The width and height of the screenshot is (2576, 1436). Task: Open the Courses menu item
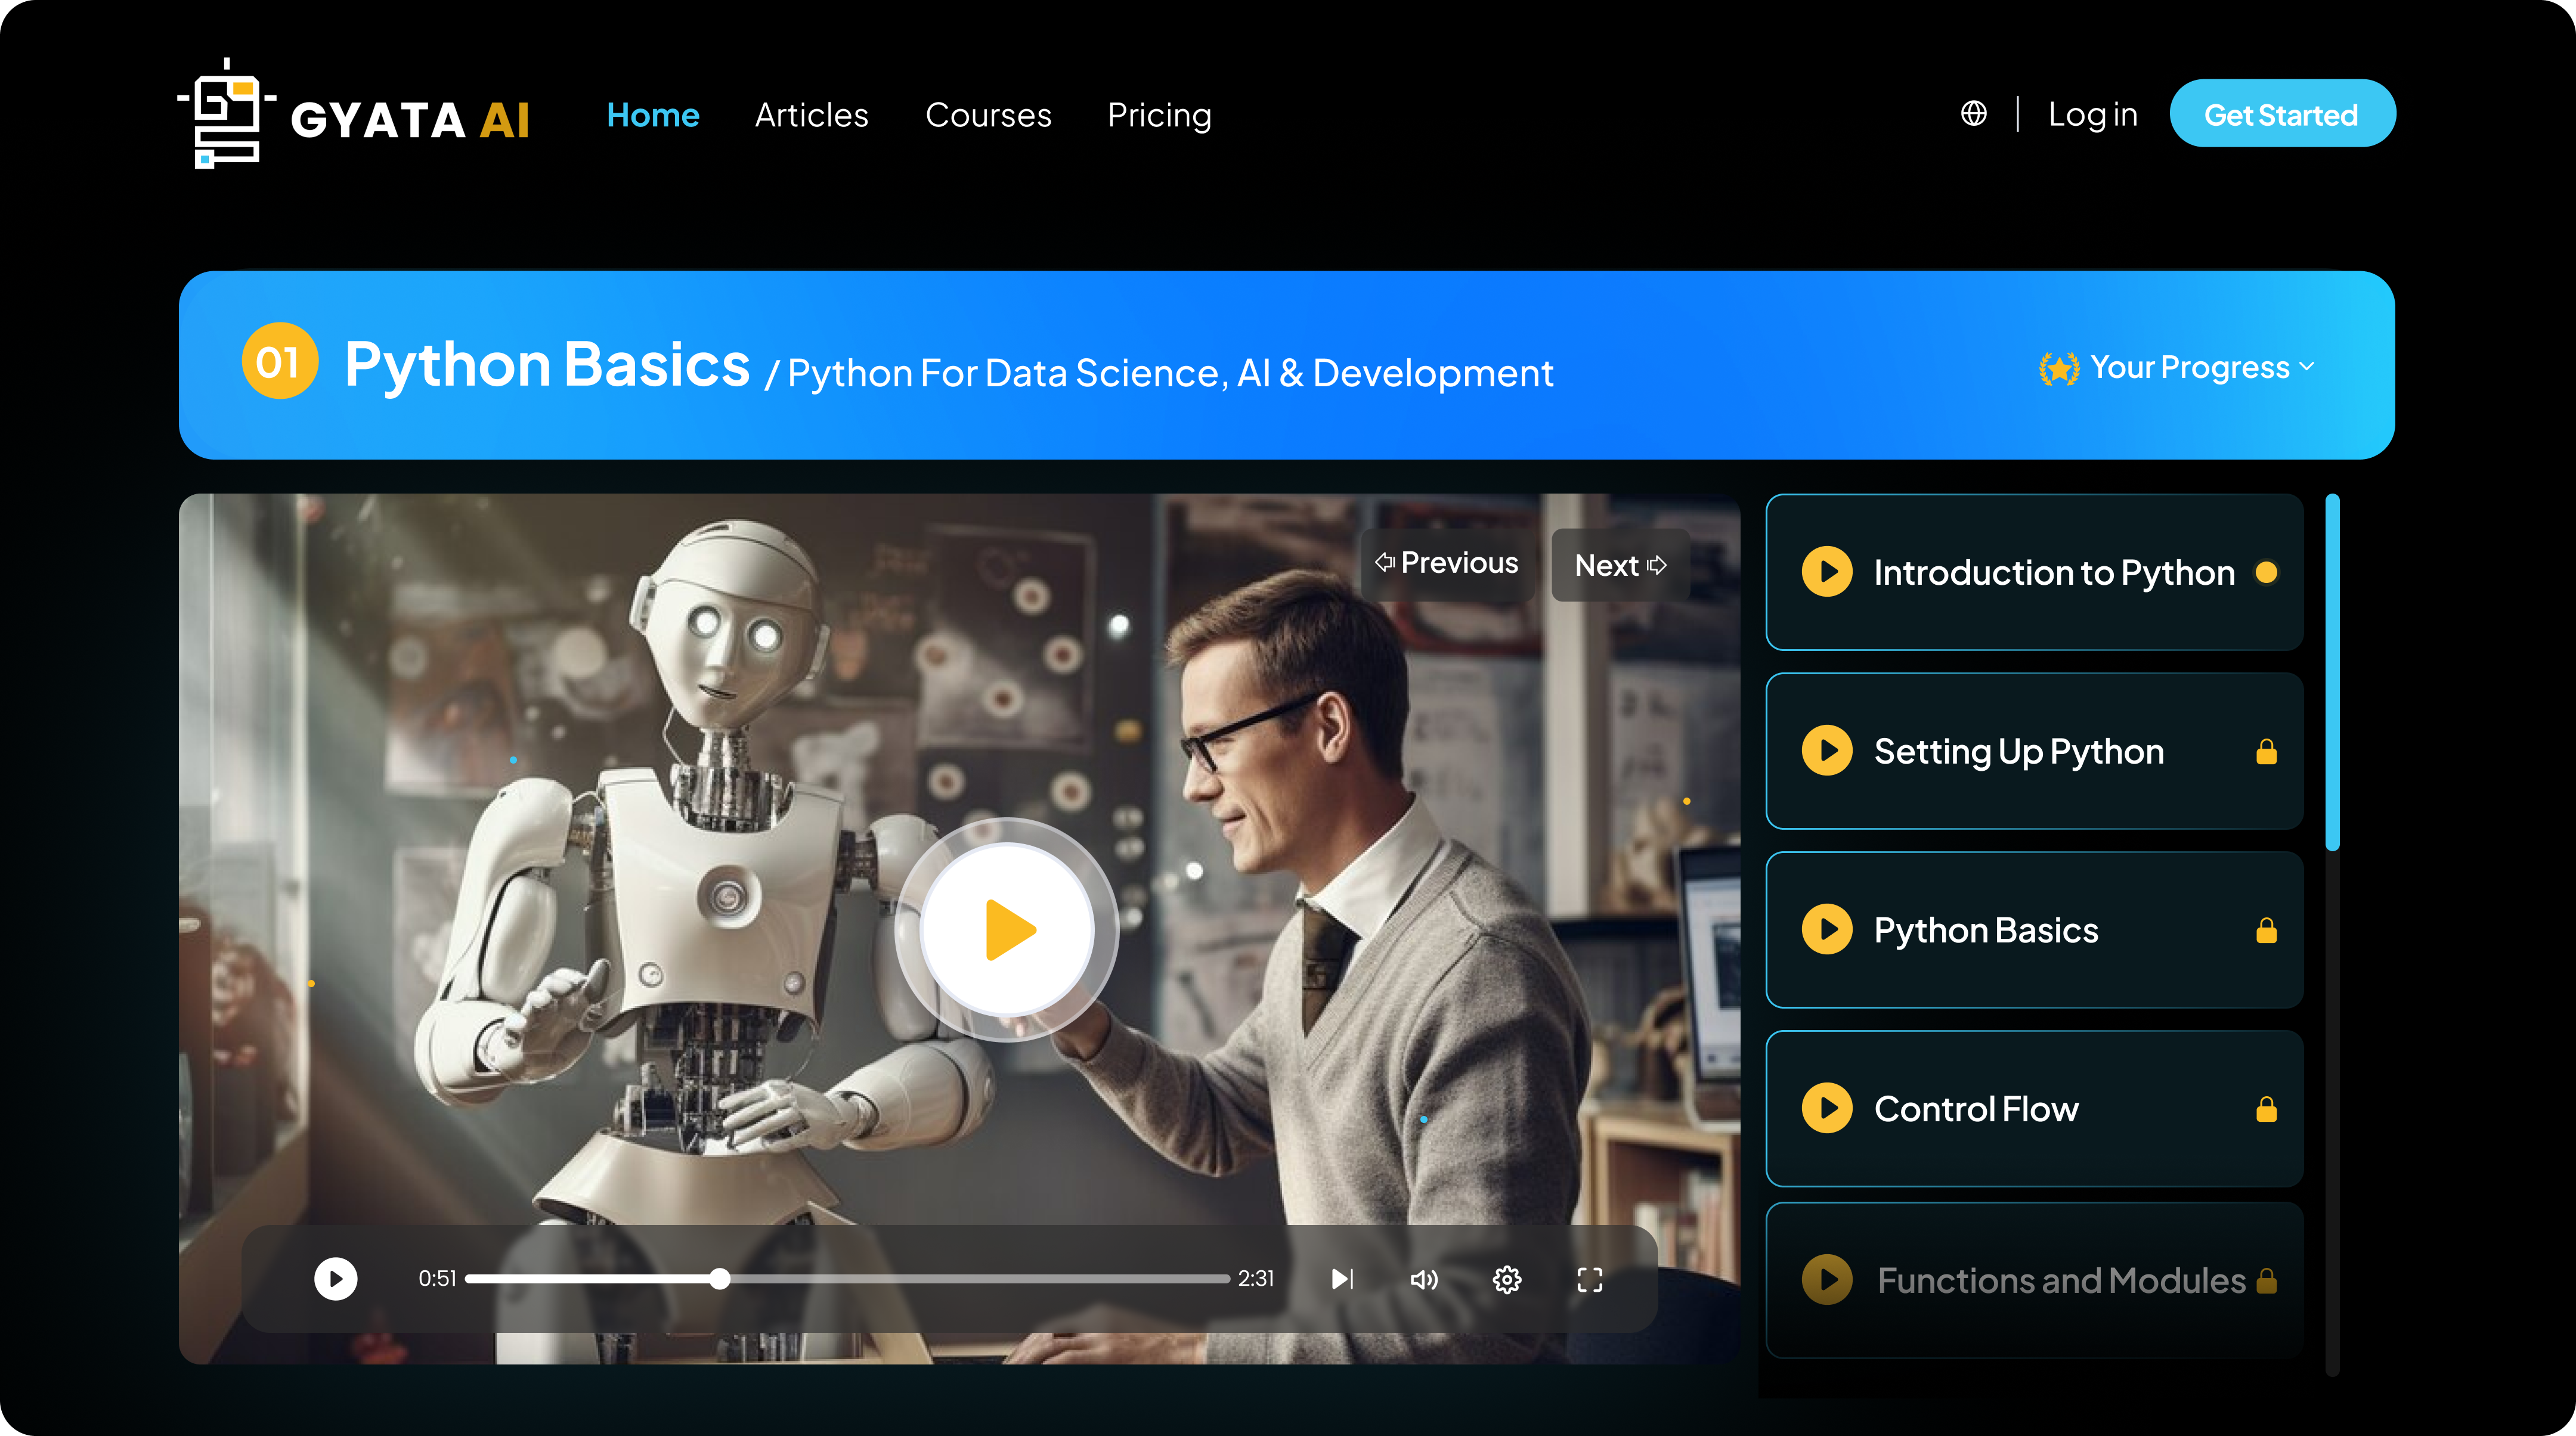988,115
